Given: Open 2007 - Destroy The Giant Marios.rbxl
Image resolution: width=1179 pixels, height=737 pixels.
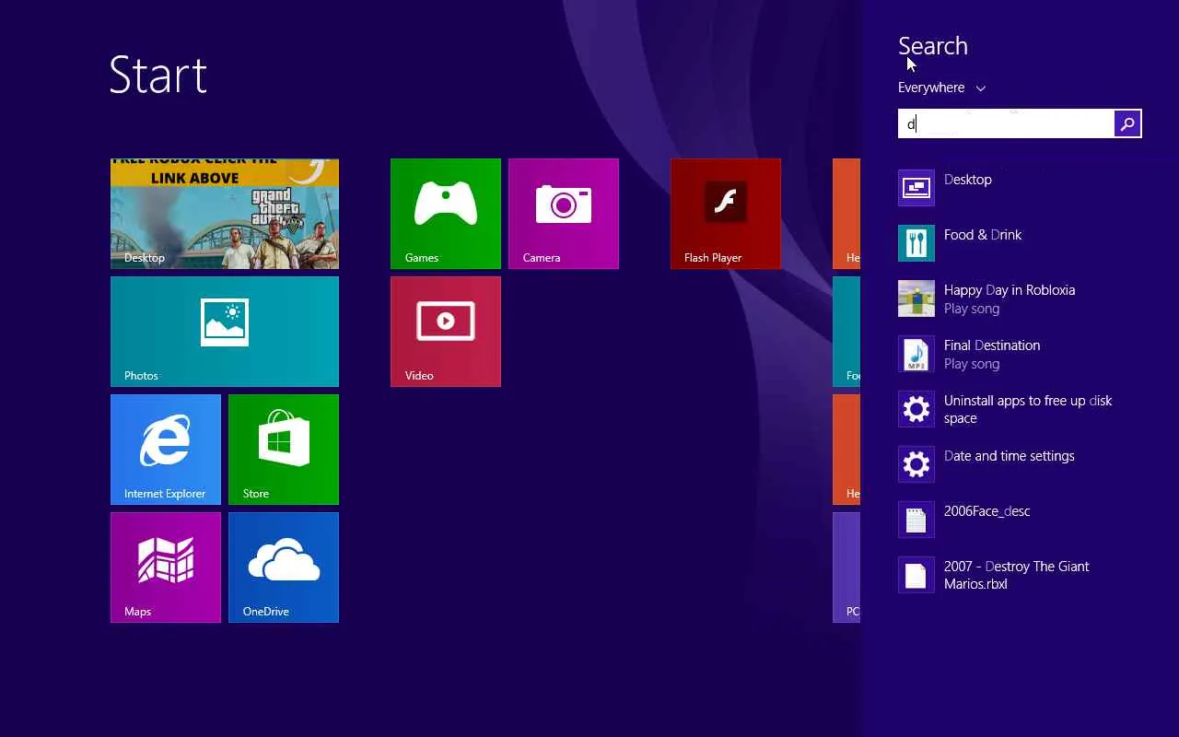Looking at the screenshot, I should (1020, 575).
